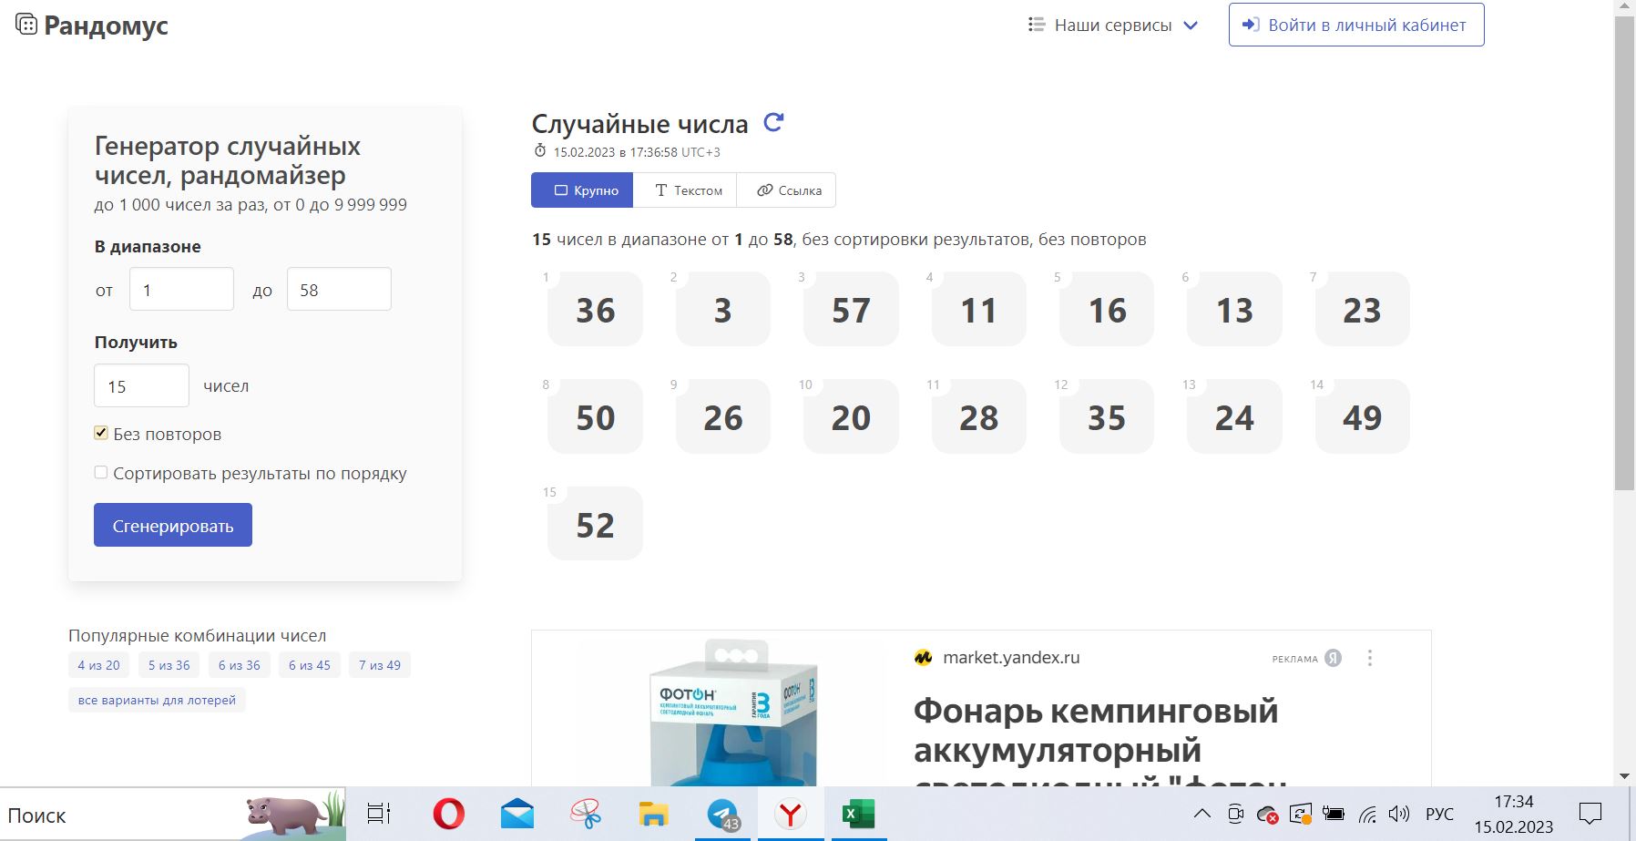
Task: Click the range start "от" input field
Action: [x=181, y=289]
